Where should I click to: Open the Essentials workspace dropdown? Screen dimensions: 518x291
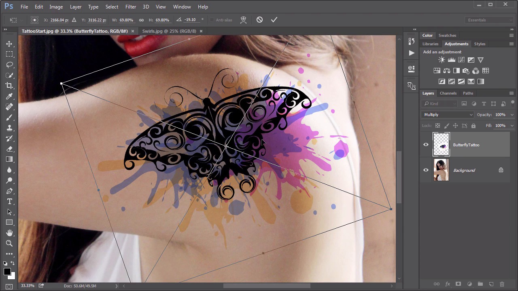coord(489,20)
